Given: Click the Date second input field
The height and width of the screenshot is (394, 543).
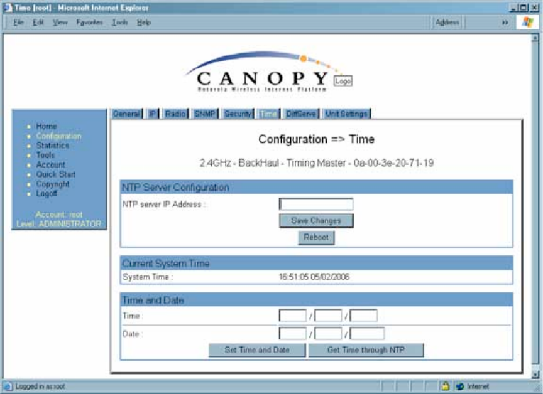Looking at the screenshot, I should [x=328, y=334].
